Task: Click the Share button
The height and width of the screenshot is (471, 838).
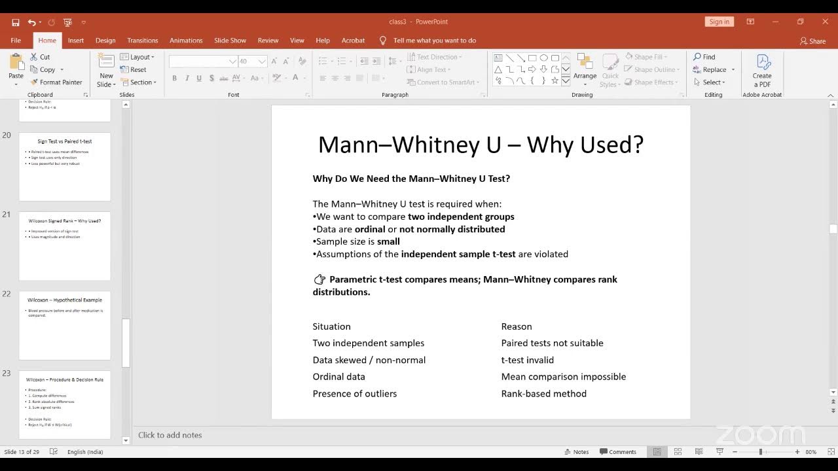Action: pyautogui.click(x=812, y=41)
